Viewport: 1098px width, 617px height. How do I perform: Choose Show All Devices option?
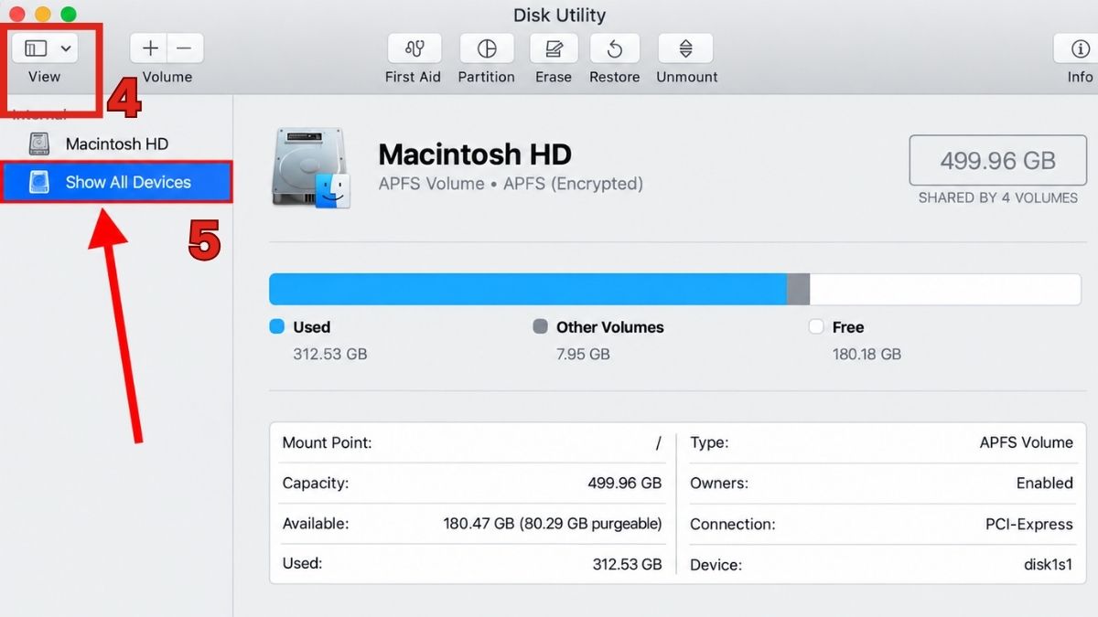coord(117,182)
